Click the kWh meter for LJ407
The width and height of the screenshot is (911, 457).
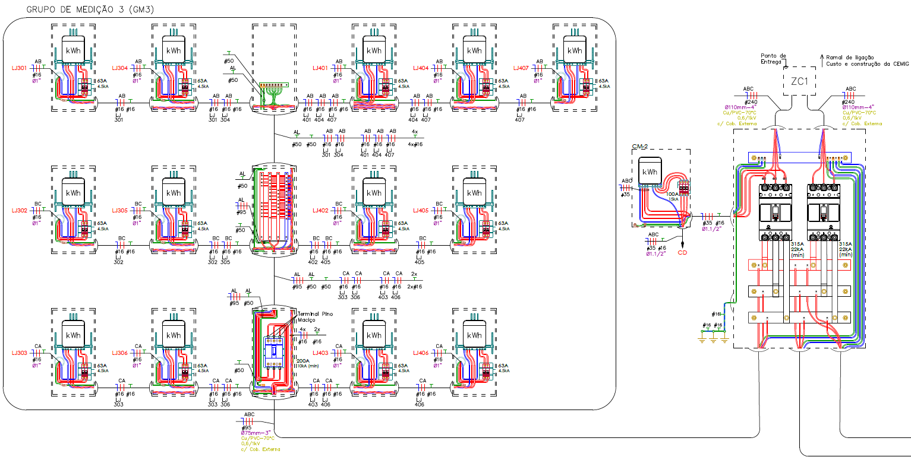(575, 50)
